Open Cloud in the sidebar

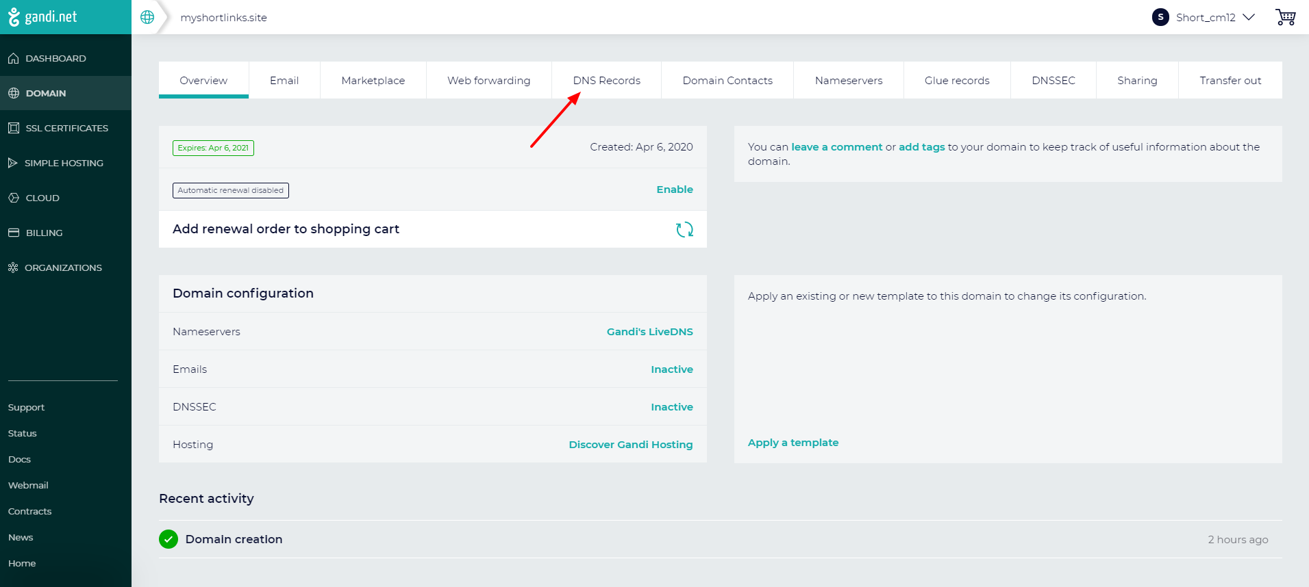pos(66,198)
